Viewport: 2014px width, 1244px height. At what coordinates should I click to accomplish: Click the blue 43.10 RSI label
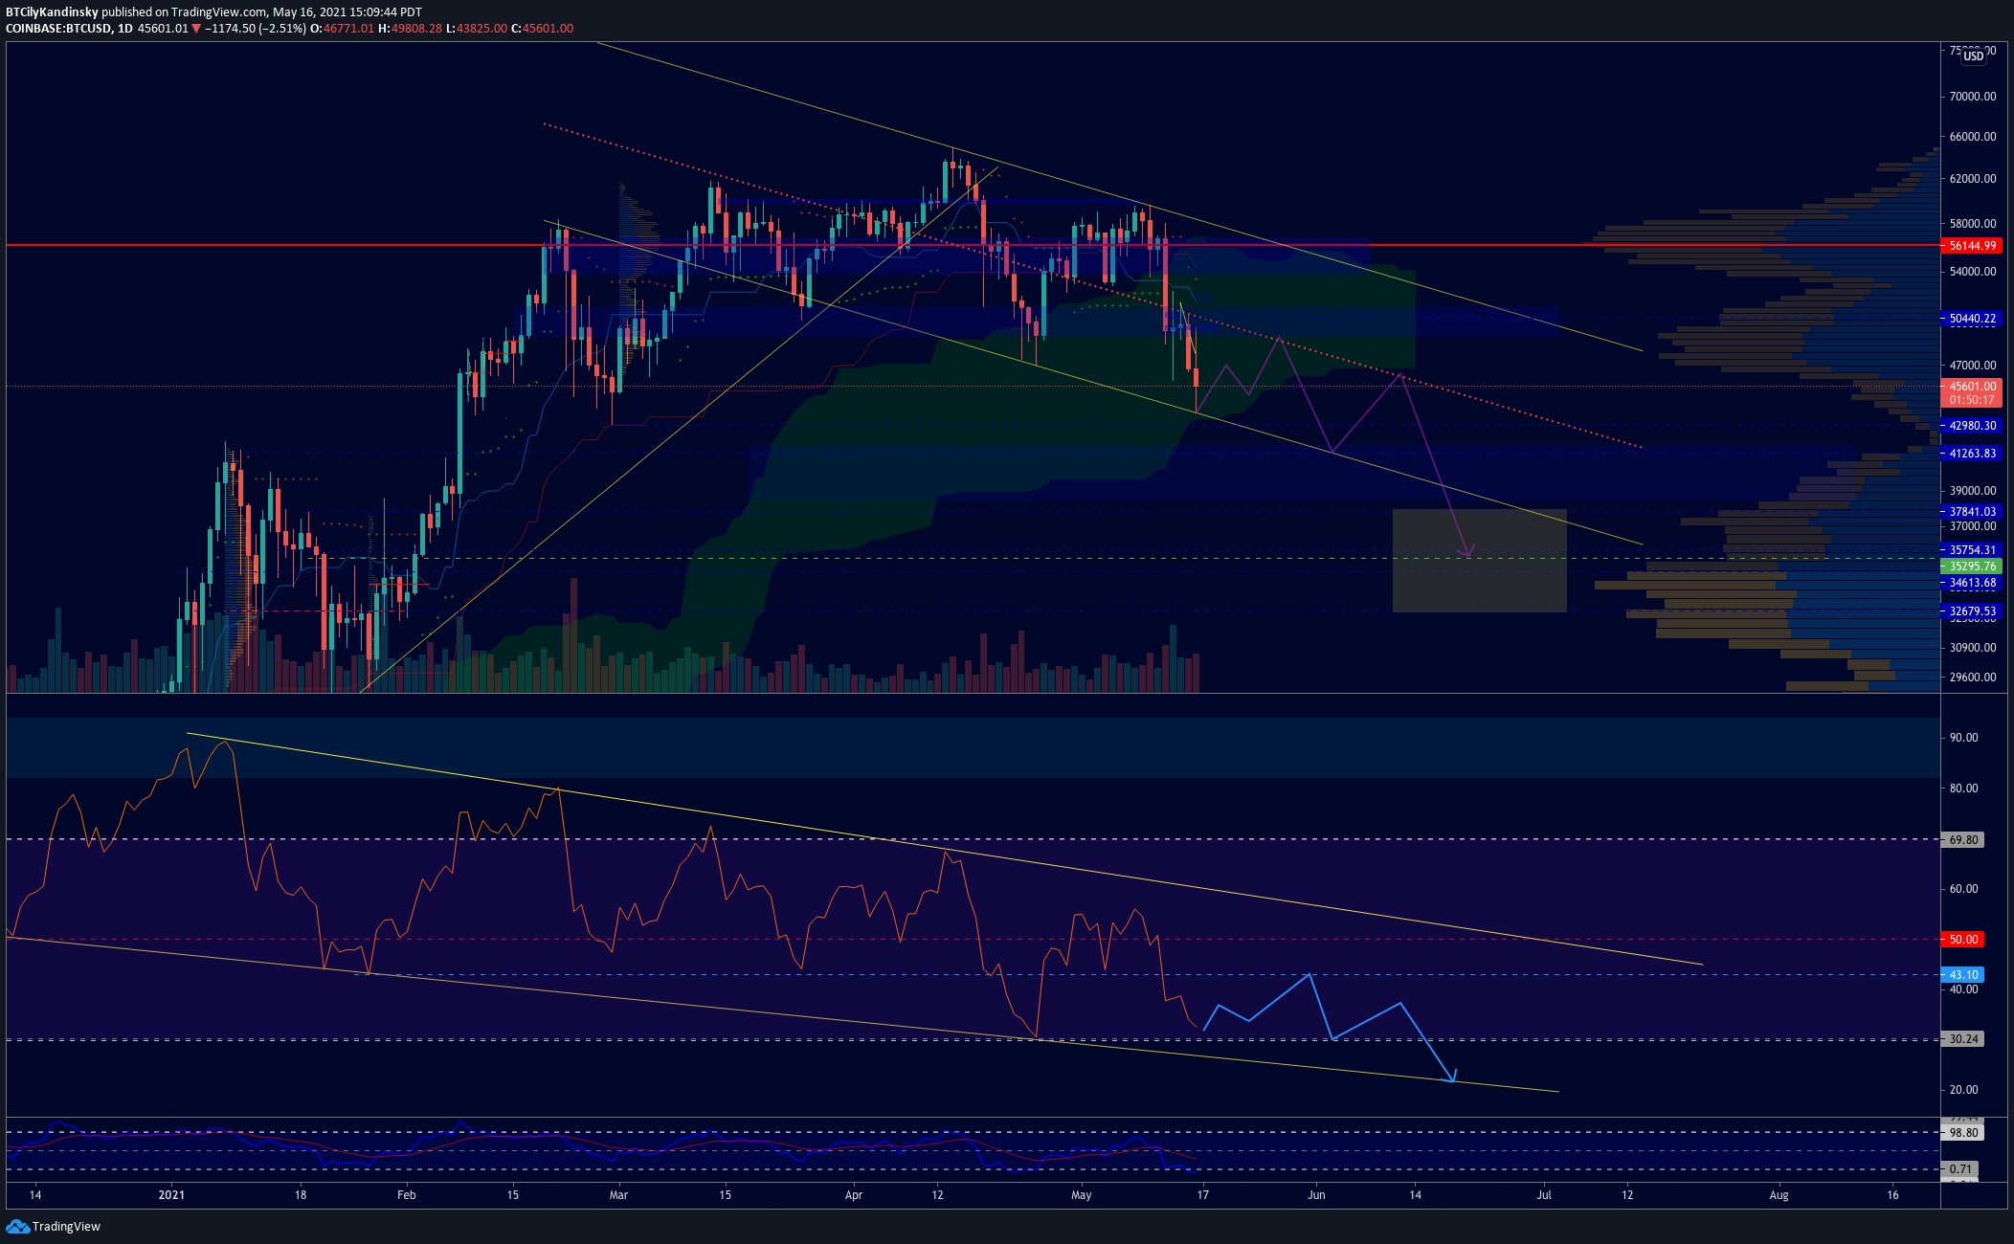pyautogui.click(x=1962, y=975)
